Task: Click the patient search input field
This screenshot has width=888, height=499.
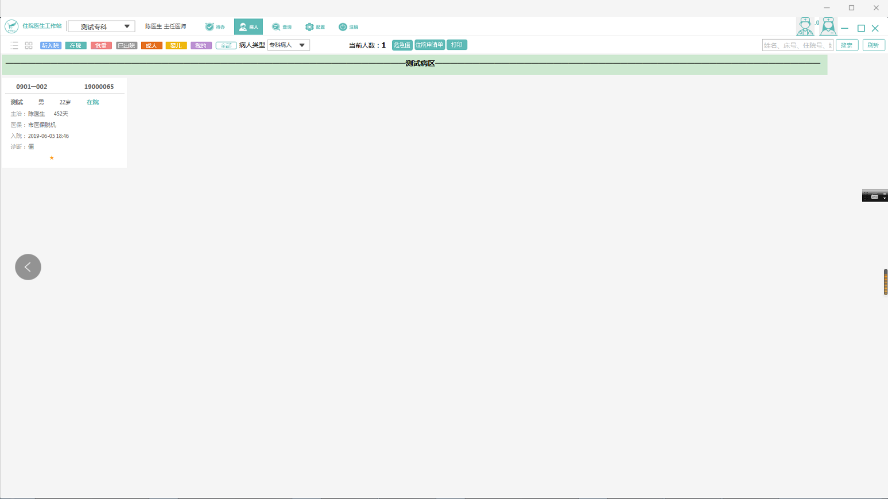Action: click(x=797, y=45)
